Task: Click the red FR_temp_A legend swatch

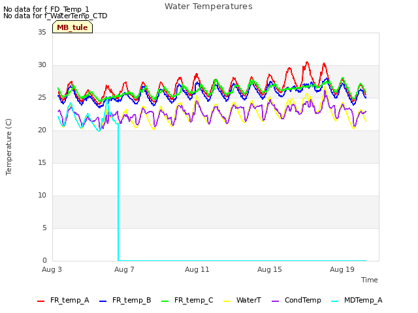Action: coord(40,301)
